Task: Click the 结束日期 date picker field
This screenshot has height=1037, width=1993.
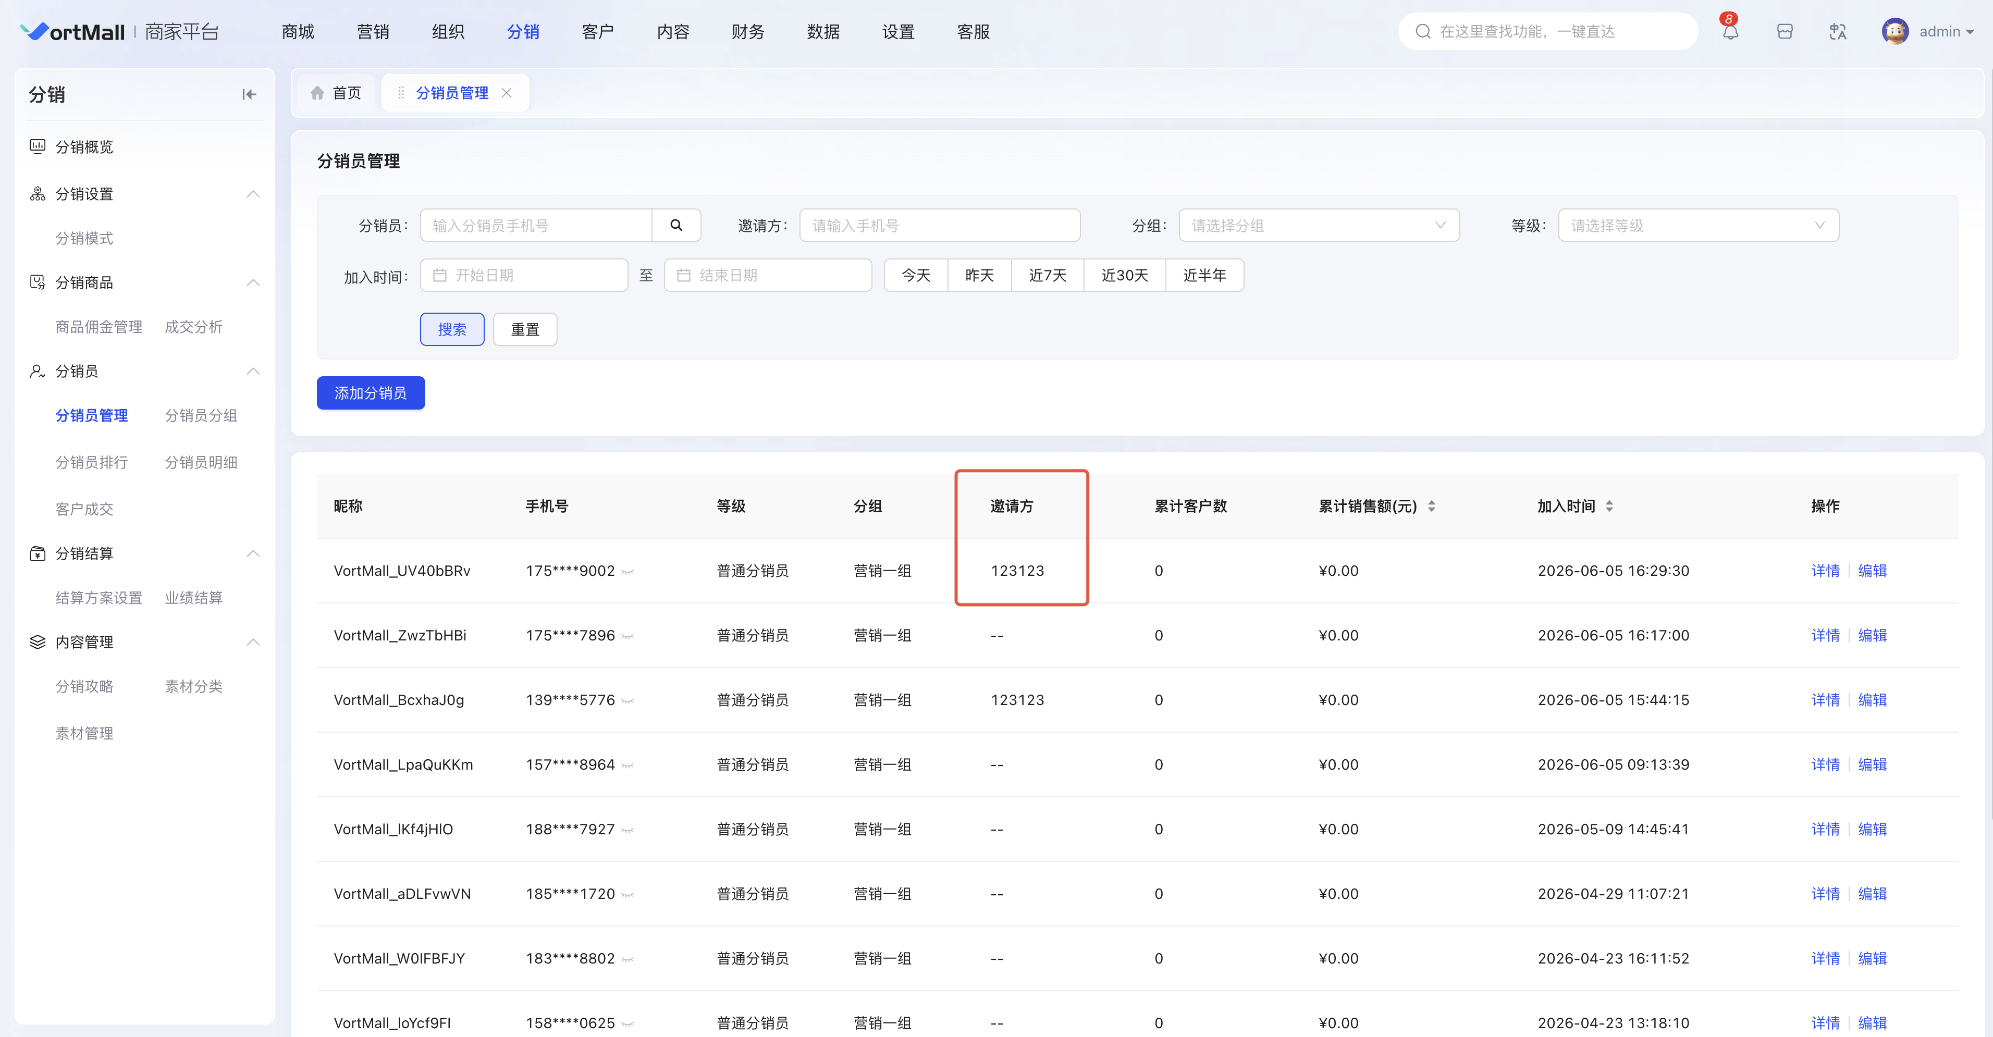Action: (768, 275)
